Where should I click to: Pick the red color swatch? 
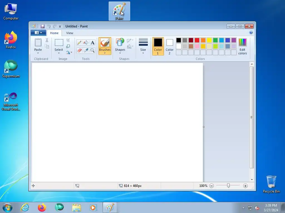[x=197, y=40]
